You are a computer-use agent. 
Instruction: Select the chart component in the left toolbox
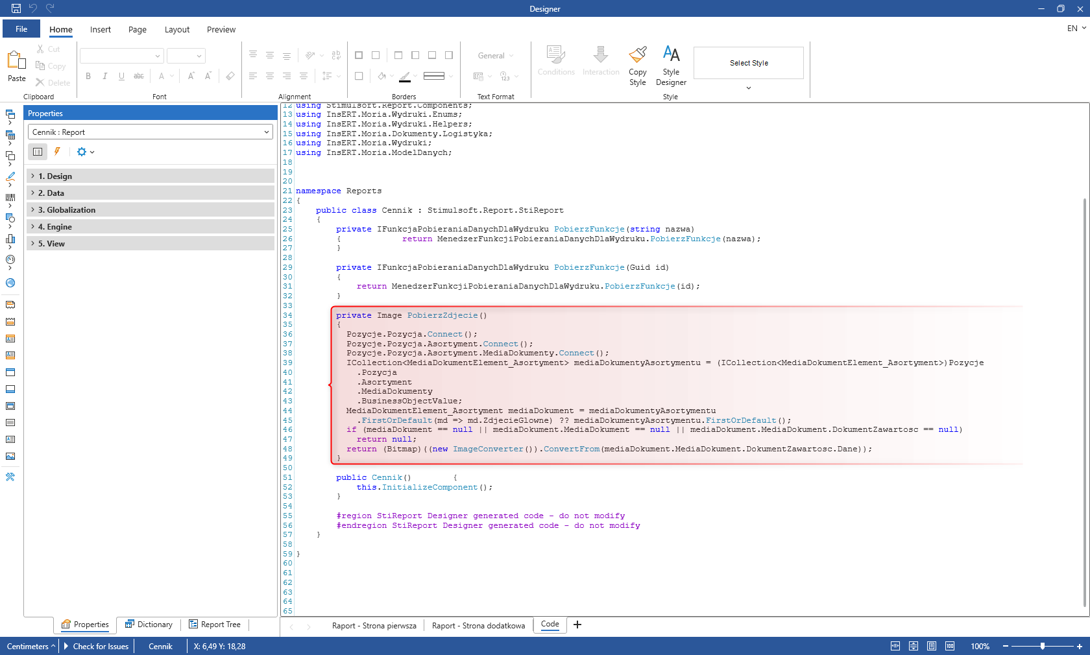click(x=10, y=239)
